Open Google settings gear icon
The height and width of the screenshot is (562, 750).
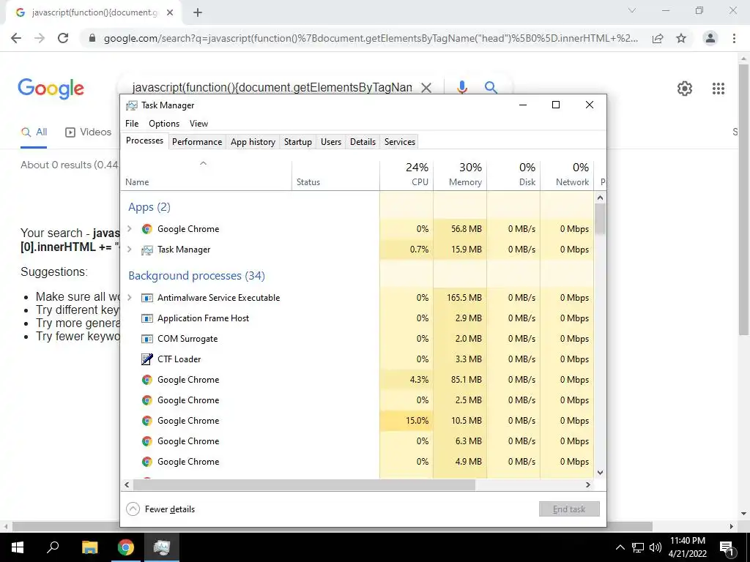[x=685, y=89]
